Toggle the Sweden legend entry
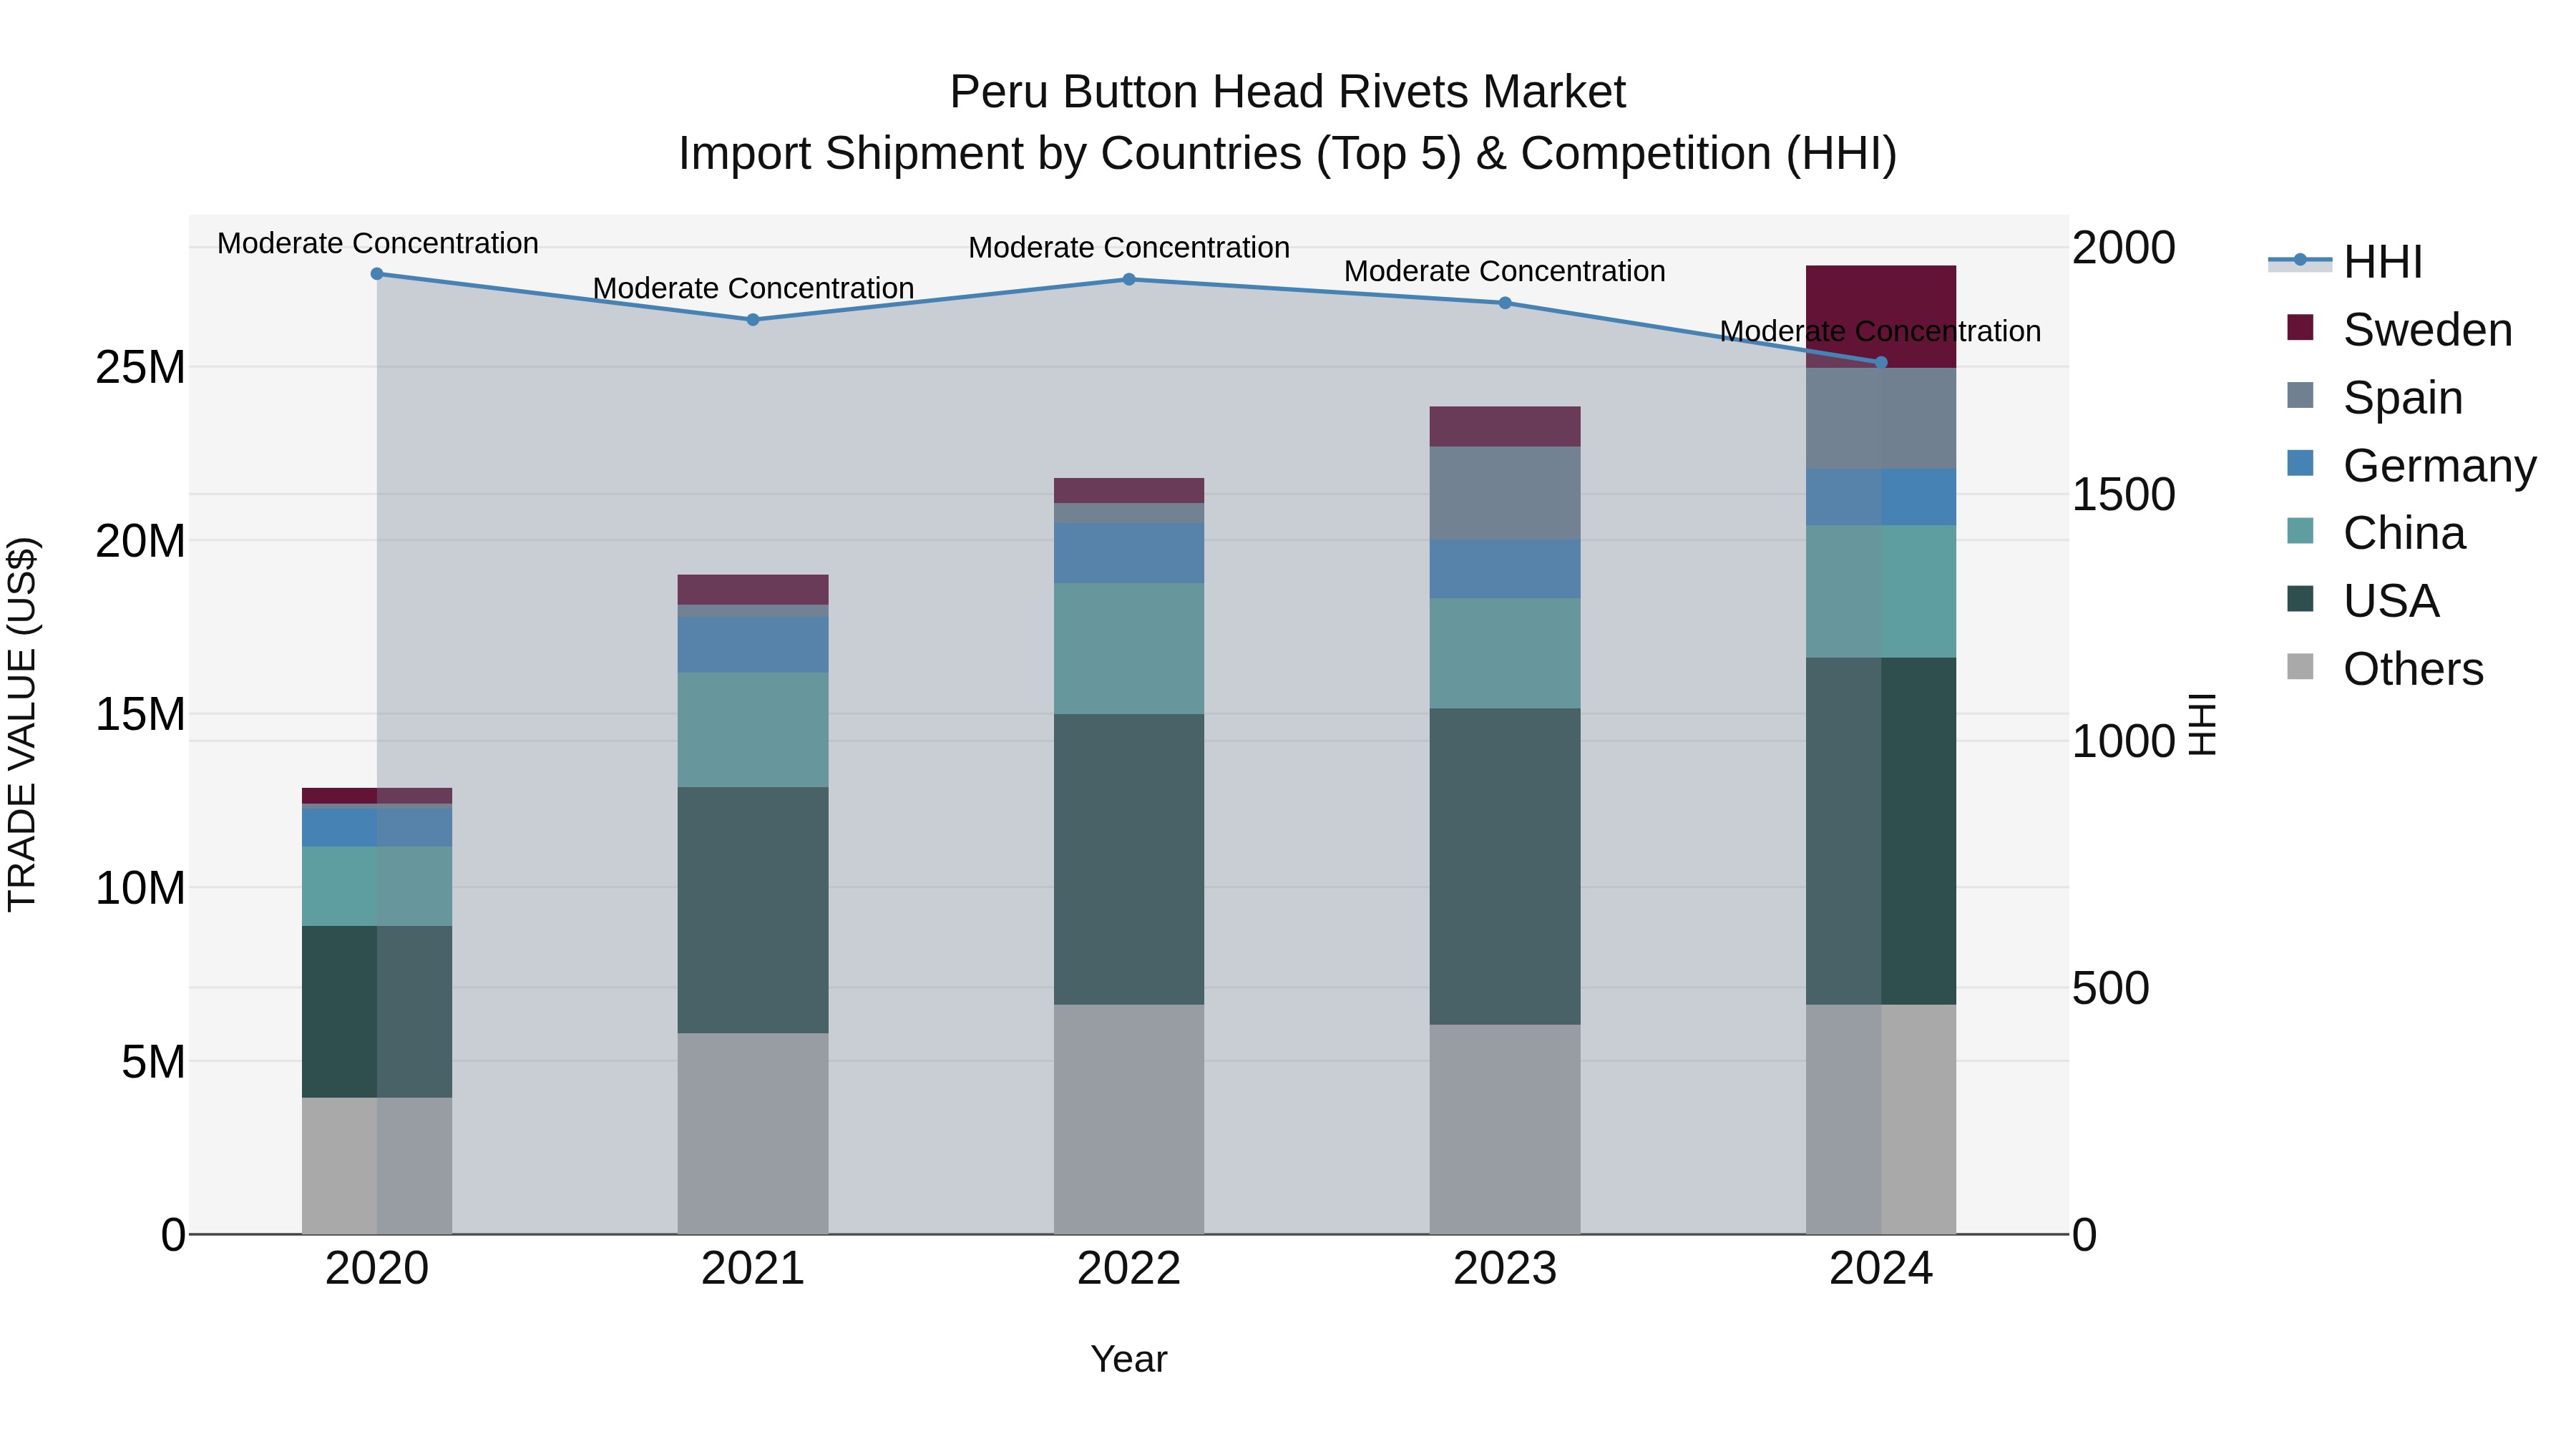The width and height of the screenshot is (2576, 1449). 2399,330
